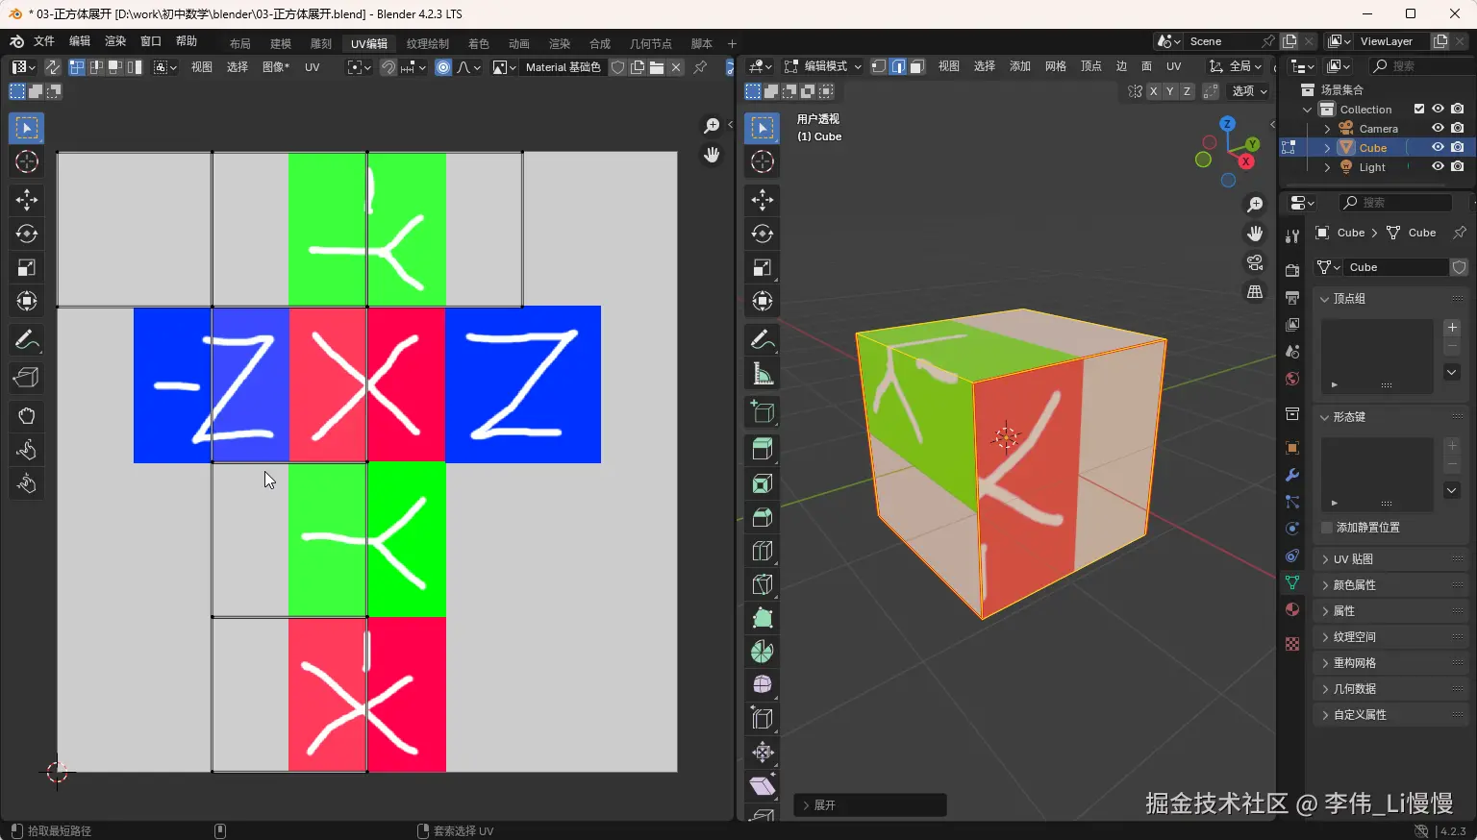Image resolution: width=1477 pixels, height=840 pixels.
Task: Open the 文件 menu
Action: click(x=44, y=41)
